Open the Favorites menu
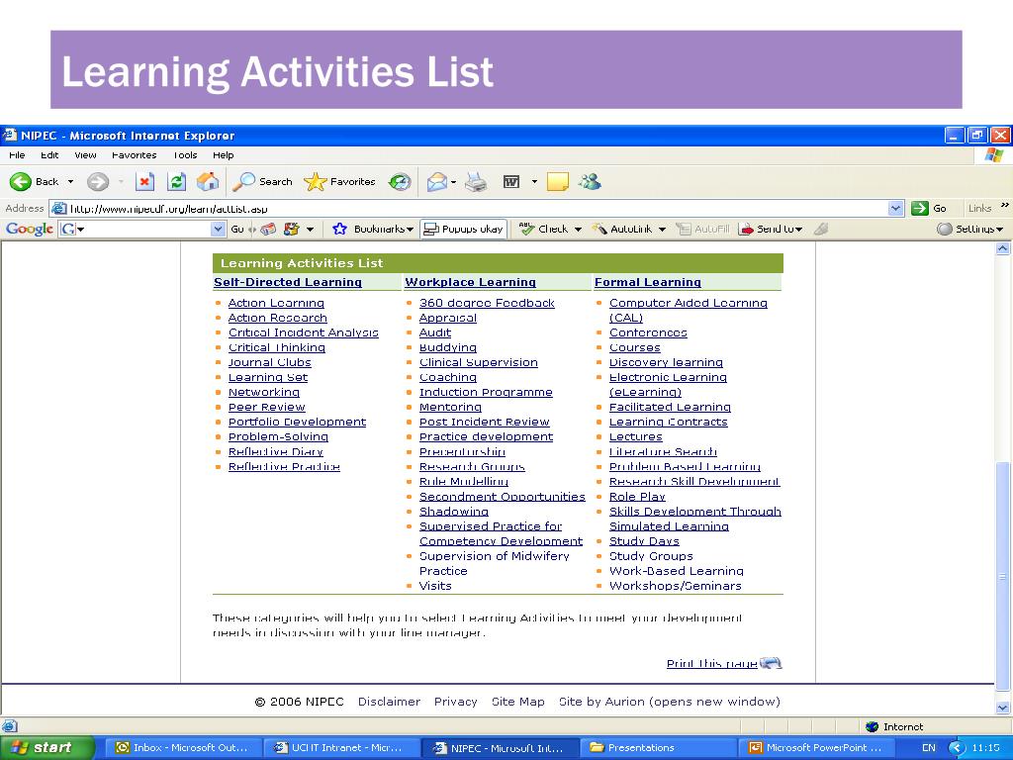 click(x=134, y=155)
